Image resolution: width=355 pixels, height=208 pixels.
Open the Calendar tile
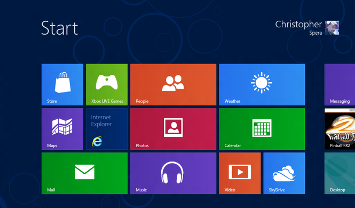pos(262,129)
